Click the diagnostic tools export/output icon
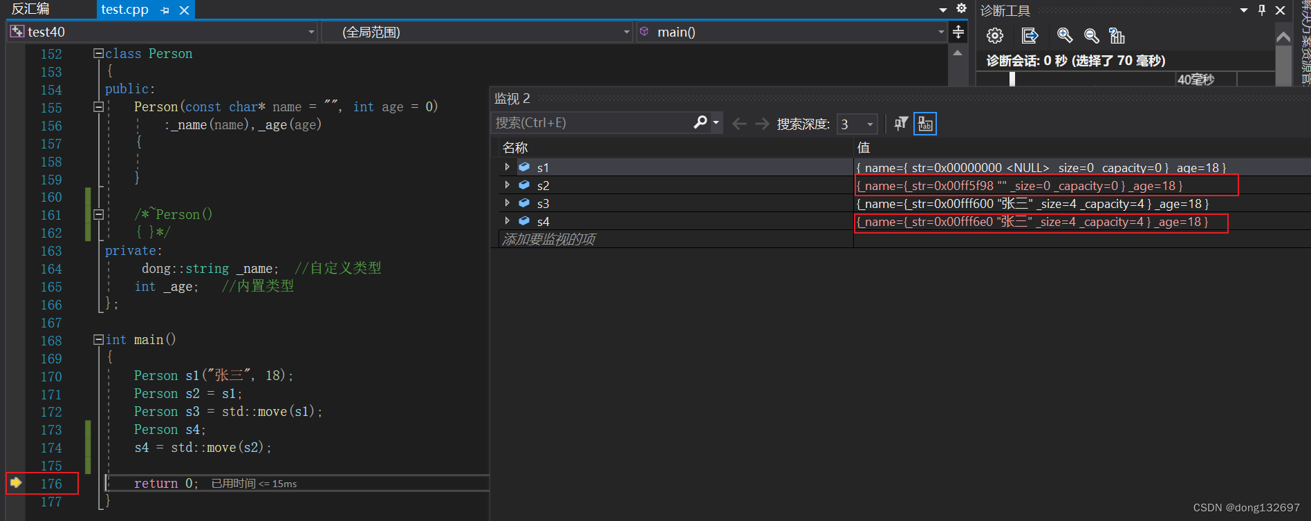The image size is (1311, 521). (x=1030, y=36)
